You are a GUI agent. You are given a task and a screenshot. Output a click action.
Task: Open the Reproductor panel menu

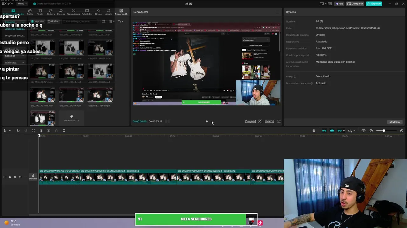277,12
